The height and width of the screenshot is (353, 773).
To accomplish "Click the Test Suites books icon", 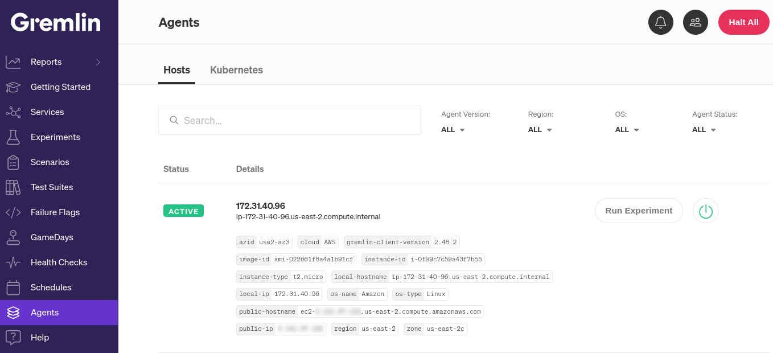I will (13, 187).
